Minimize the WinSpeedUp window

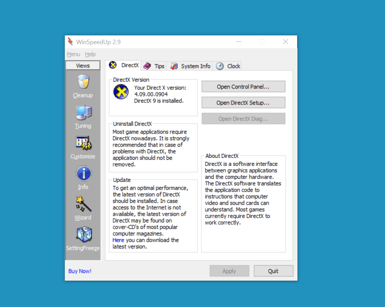pos(239,42)
